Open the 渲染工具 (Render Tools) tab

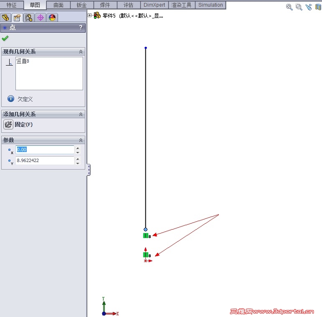[x=182, y=5]
